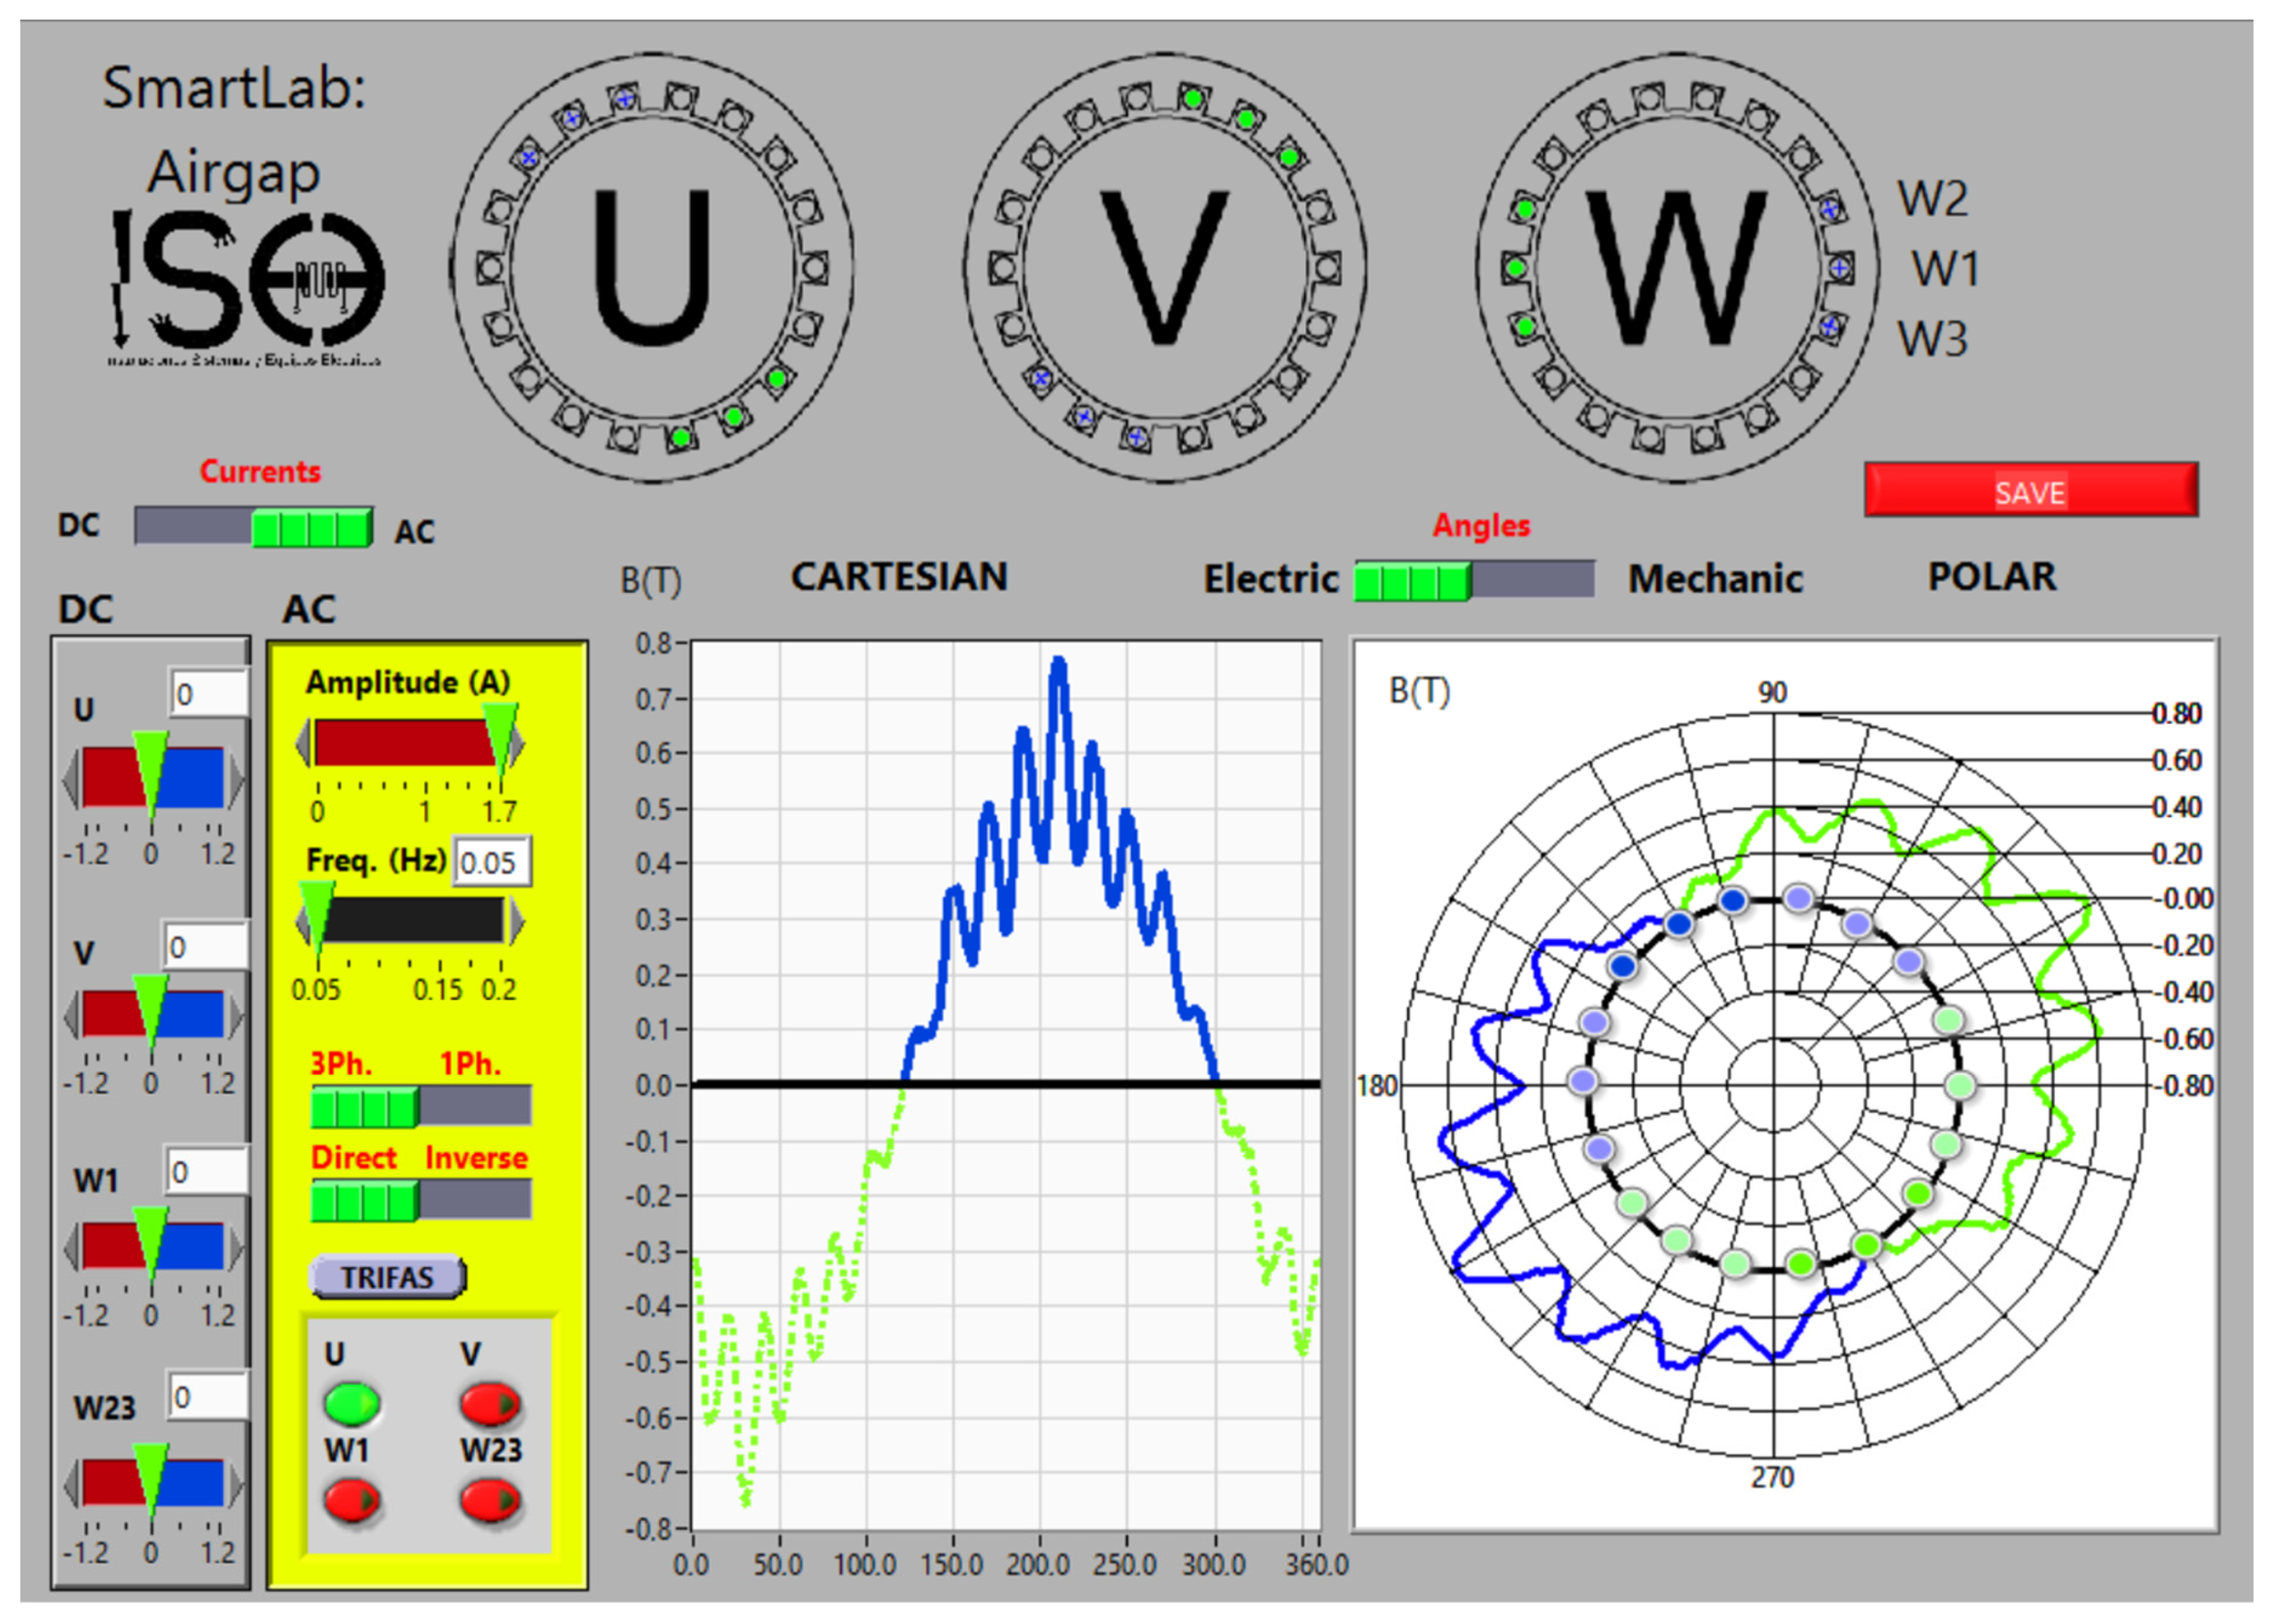Viewport: 2275px width, 1624px height.
Task: Click left decrement arrow of Freq. slider
Action: (303, 923)
